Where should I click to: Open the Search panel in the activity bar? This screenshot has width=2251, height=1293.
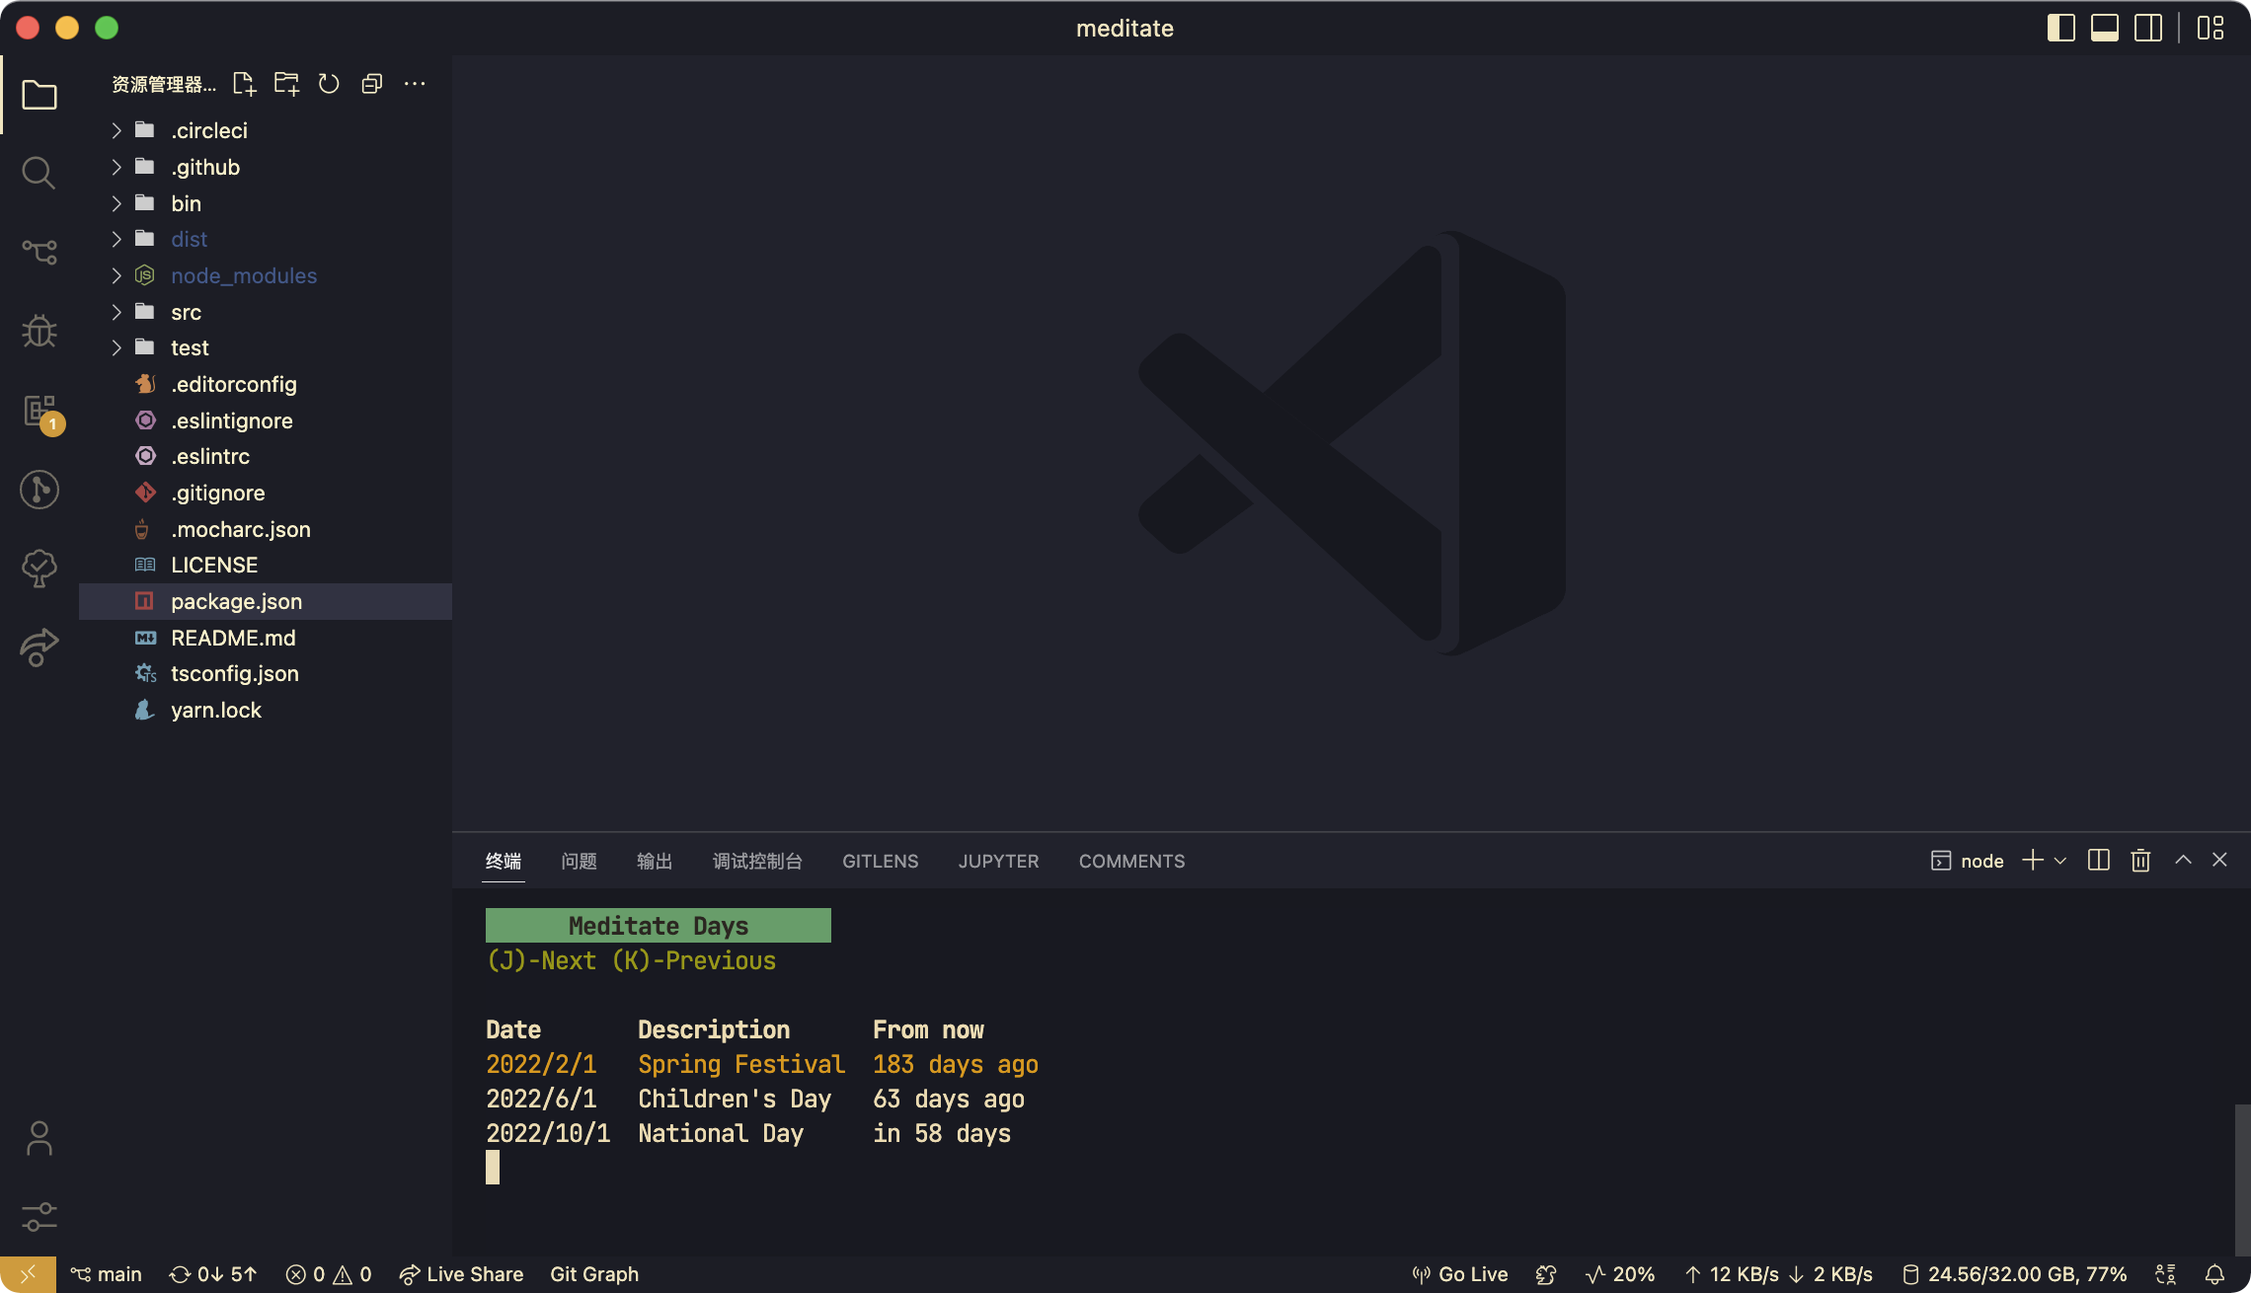pyautogui.click(x=39, y=172)
